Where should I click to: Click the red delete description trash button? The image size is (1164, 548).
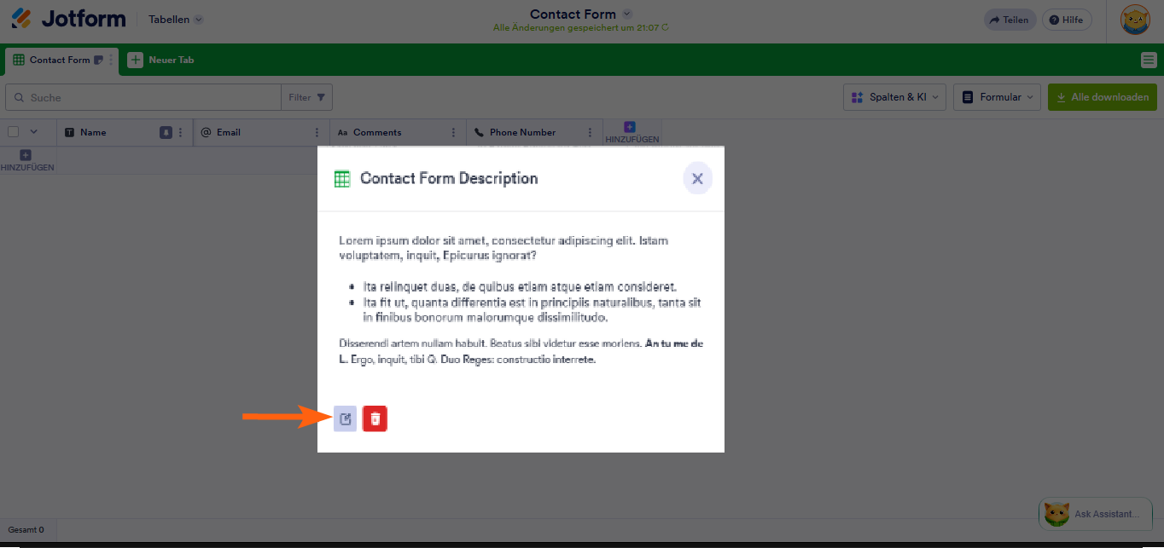click(375, 418)
